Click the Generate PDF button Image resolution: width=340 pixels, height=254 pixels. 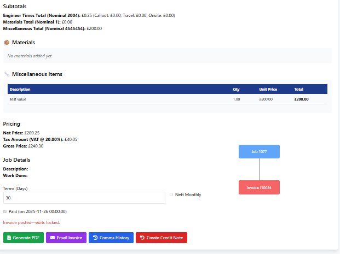click(x=24, y=238)
